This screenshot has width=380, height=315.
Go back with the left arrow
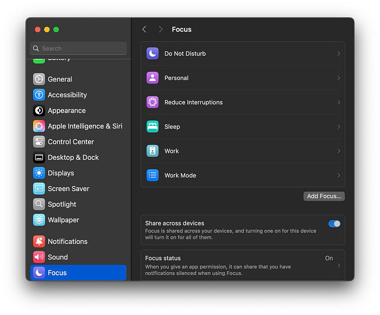[144, 29]
